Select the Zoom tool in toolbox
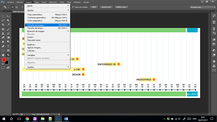This screenshot has width=217, height=122. [x=8, y=55]
